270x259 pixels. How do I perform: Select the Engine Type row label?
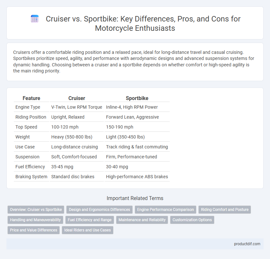click(x=28, y=107)
